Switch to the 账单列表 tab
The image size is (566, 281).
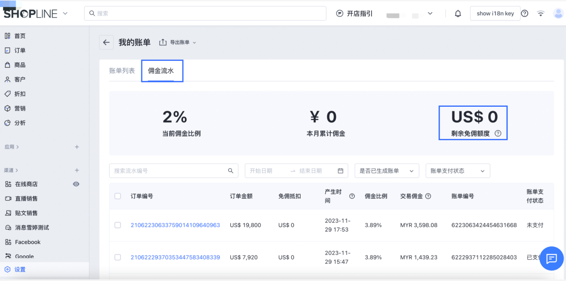tap(122, 71)
